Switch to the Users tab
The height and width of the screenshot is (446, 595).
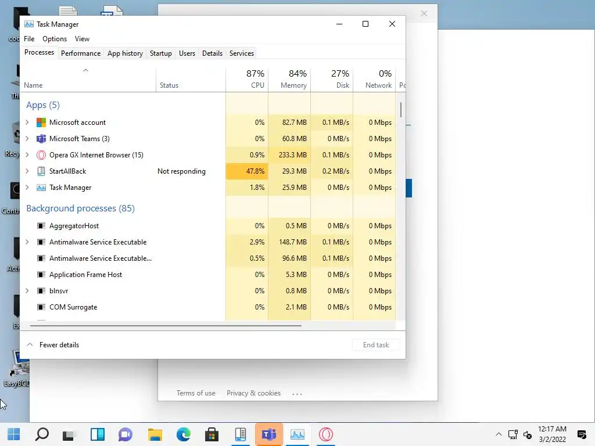pyautogui.click(x=187, y=53)
